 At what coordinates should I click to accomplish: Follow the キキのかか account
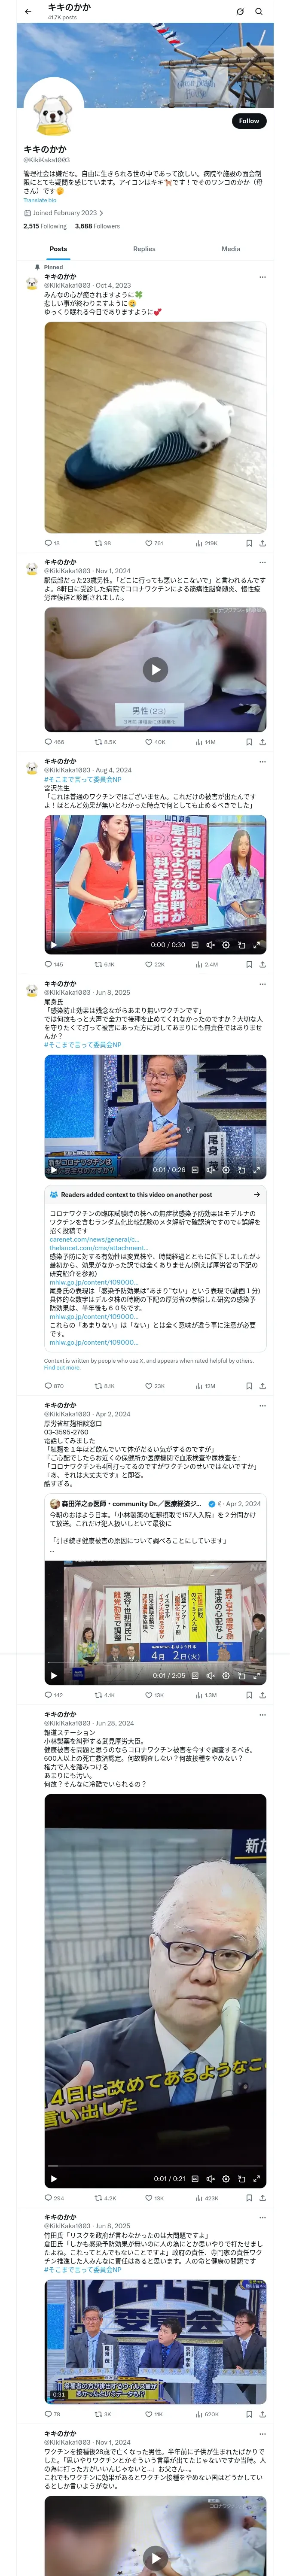pos(249,120)
